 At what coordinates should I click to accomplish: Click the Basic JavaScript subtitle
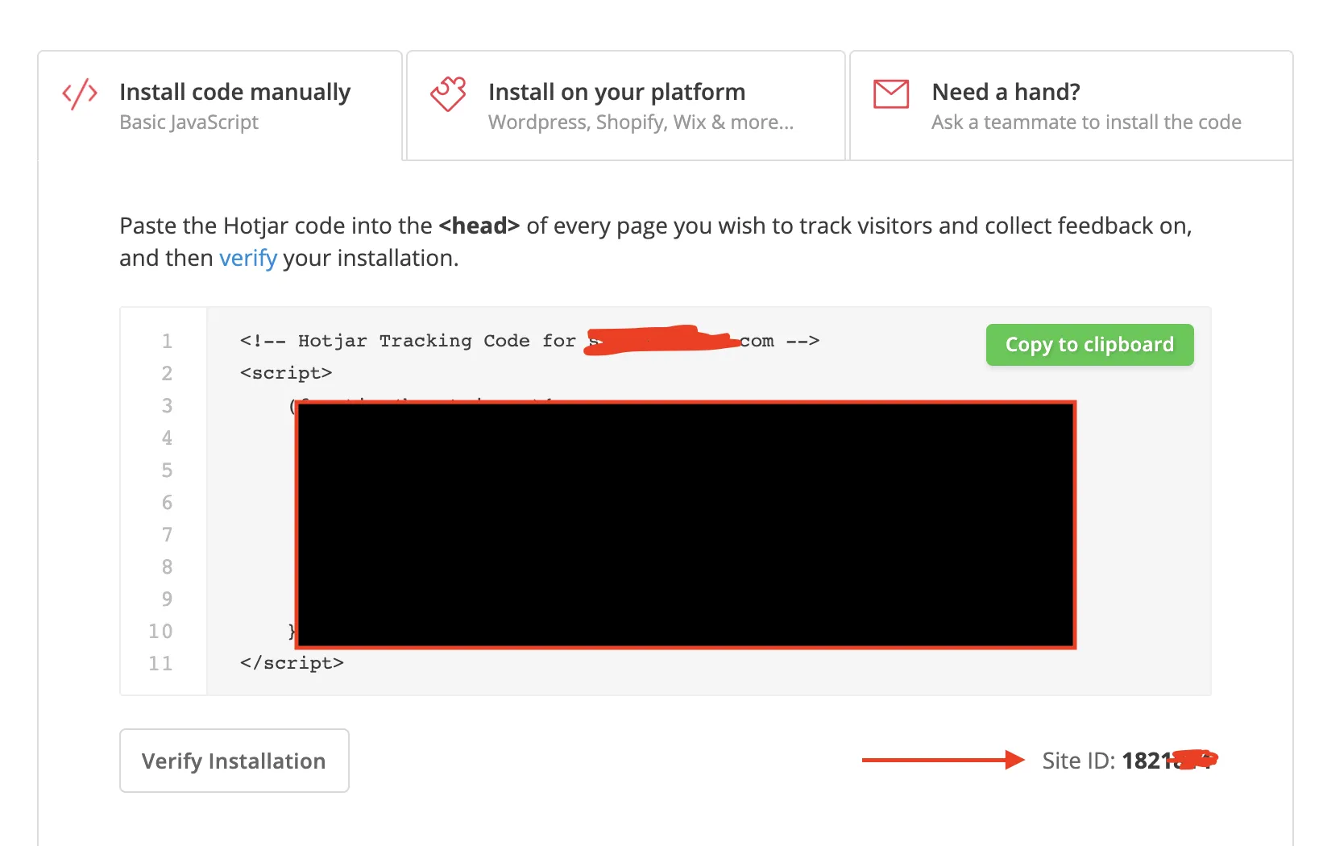point(189,122)
